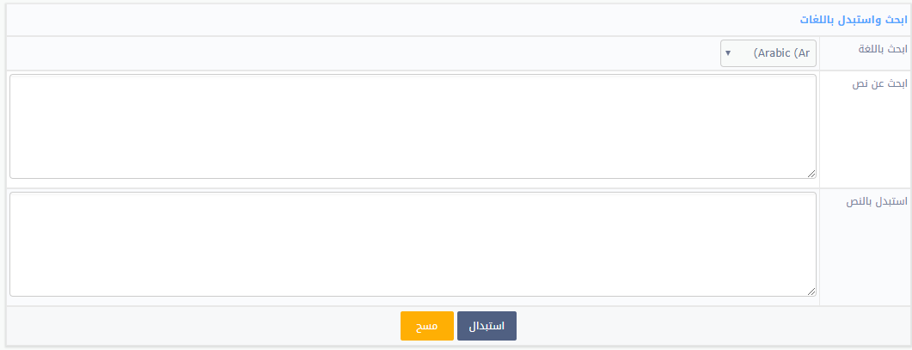The height and width of the screenshot is (350, 912).
Task: Click the ابحث واستبدل باللغات panel title
Action: tap(854, 20)
